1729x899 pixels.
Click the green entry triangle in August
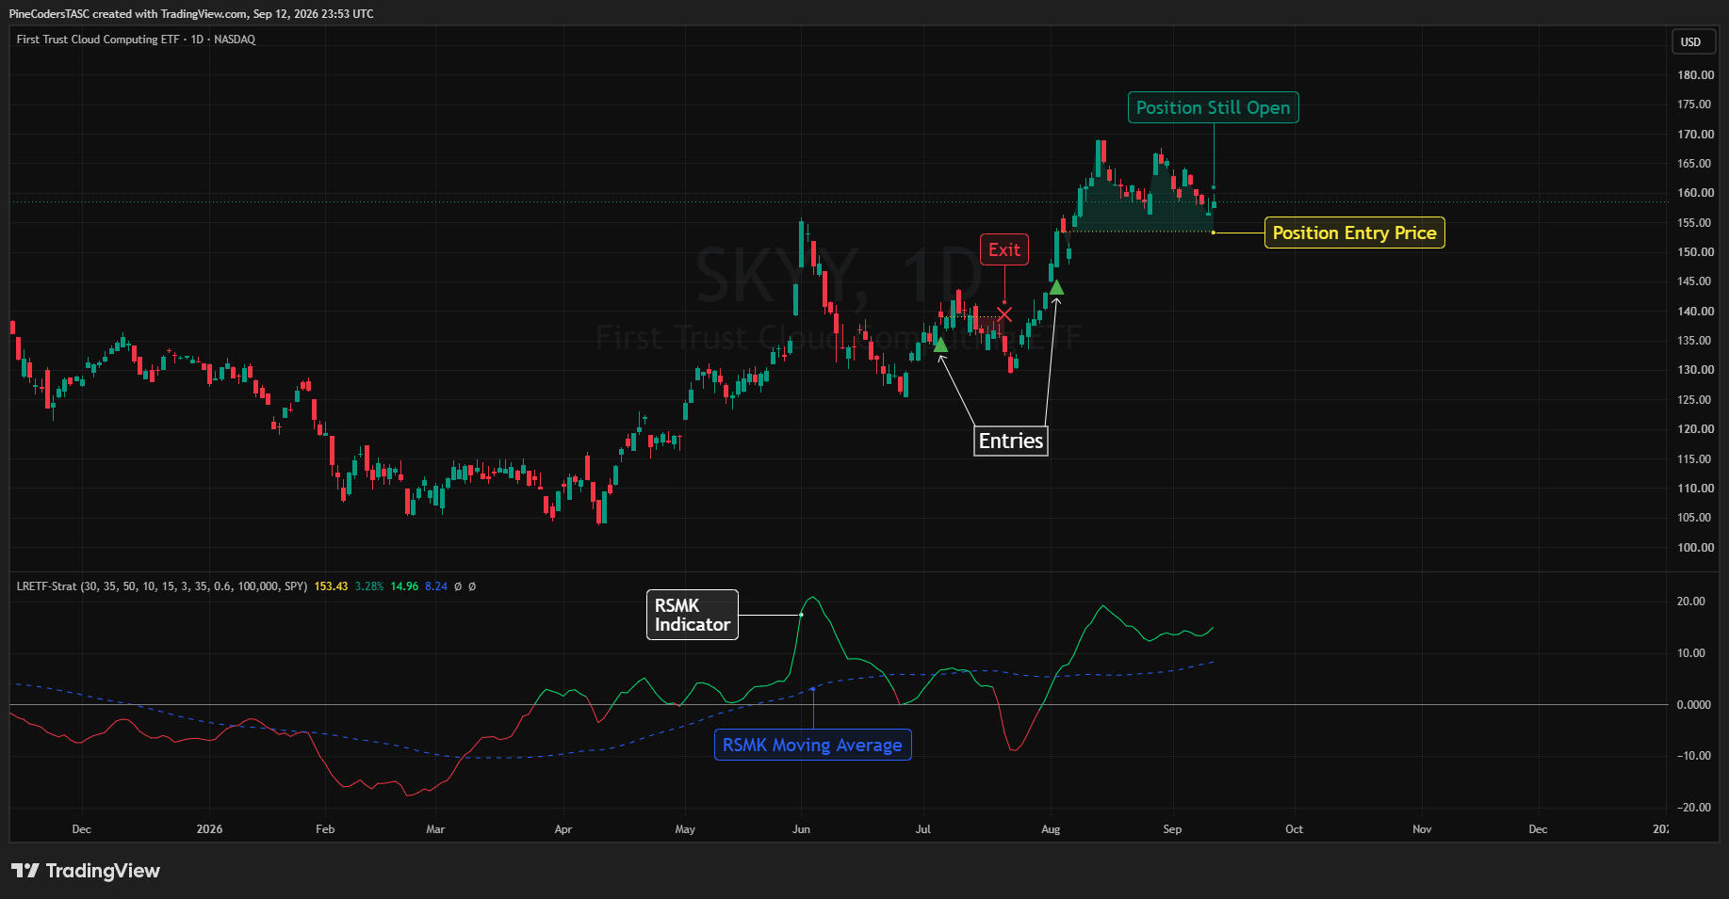click(1056, 287)
